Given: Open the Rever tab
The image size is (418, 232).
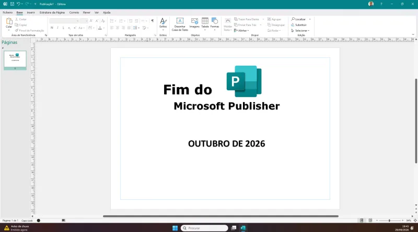Looking at the screenshot, I should click(x=86, y=13).
